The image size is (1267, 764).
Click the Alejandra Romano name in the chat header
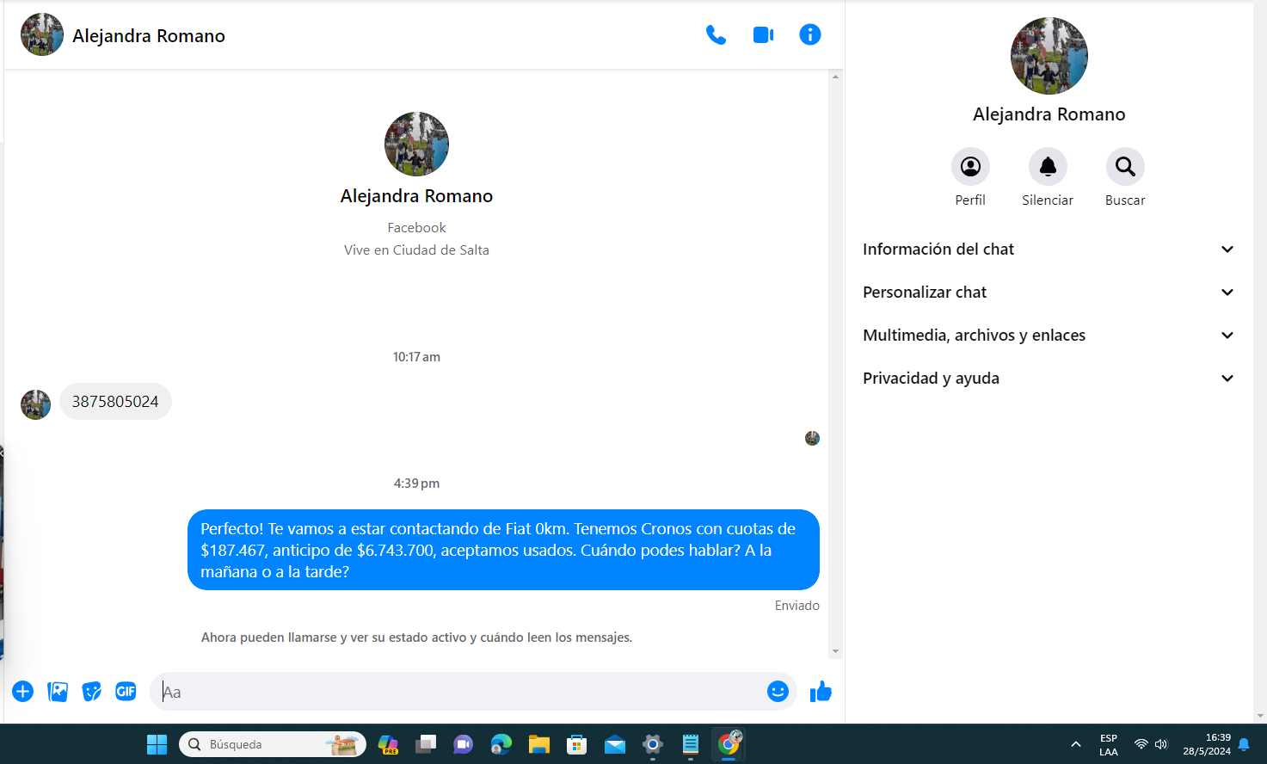[149, 36]
